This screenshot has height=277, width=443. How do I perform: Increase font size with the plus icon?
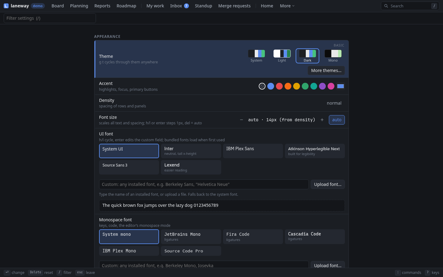[x=322, y=120]
